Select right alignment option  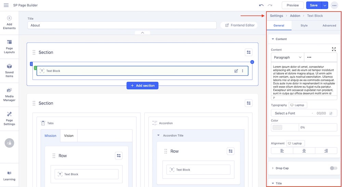point(326,151)
